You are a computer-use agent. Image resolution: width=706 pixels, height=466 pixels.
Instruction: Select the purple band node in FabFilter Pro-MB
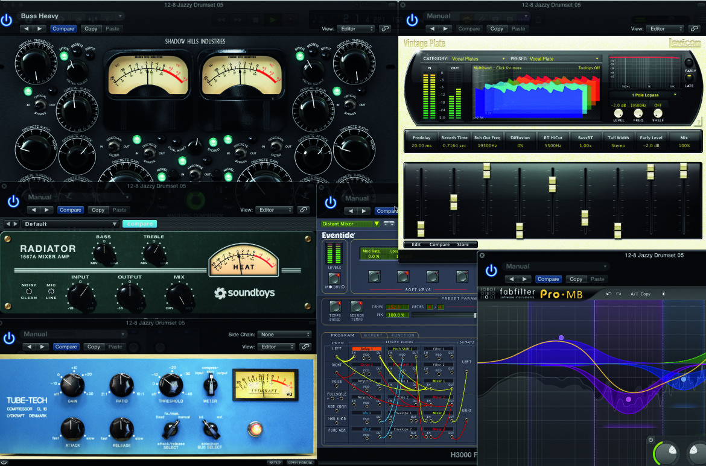(629, 399)
